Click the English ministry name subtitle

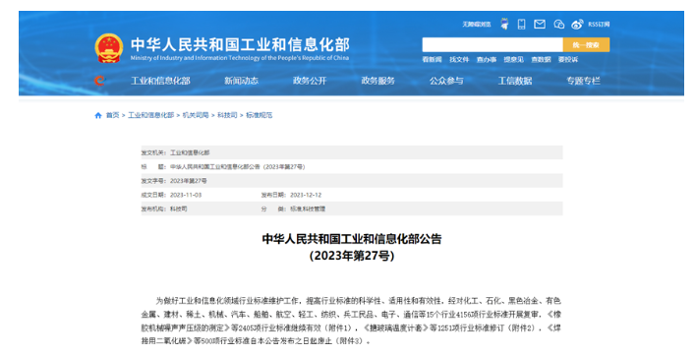[240, 58]
